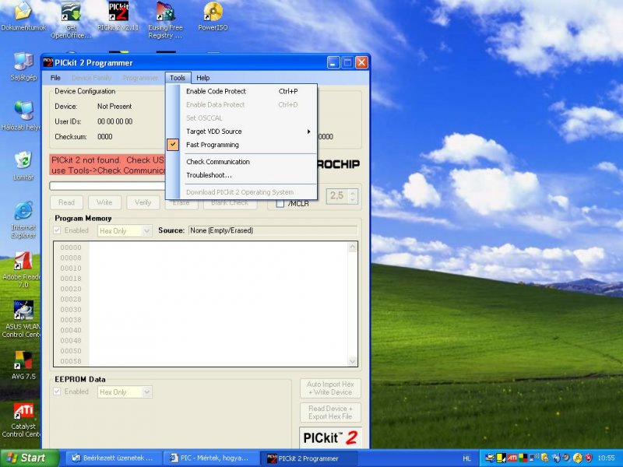Image resolution: width=623 pixels, height=467 pixels.
Task: Toggle the Fast Programming menu option
Action: click(x=212, y=145)
